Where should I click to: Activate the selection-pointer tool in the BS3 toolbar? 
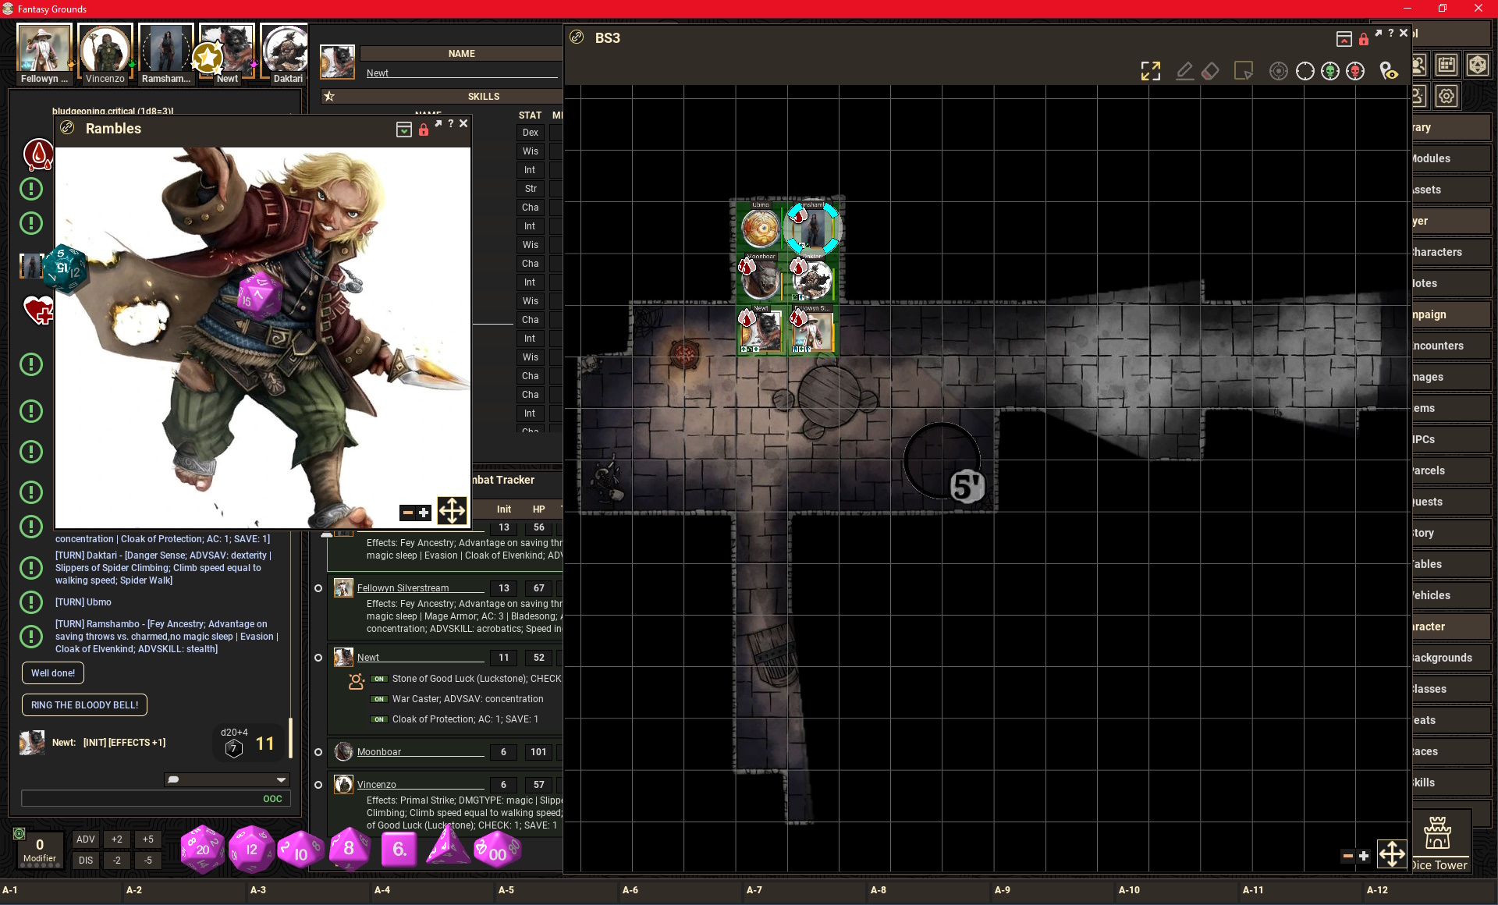click(1244, 72)
